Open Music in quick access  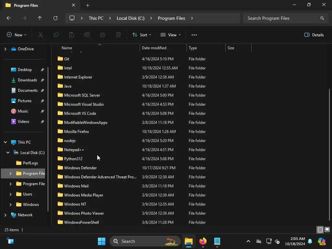pyautogui.click(x=23, y=111)
